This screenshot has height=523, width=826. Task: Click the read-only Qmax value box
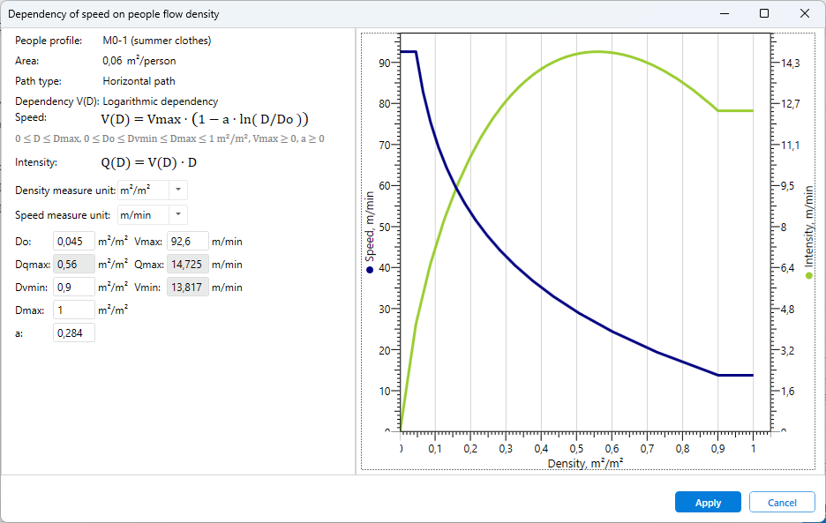tap(186, 264)
